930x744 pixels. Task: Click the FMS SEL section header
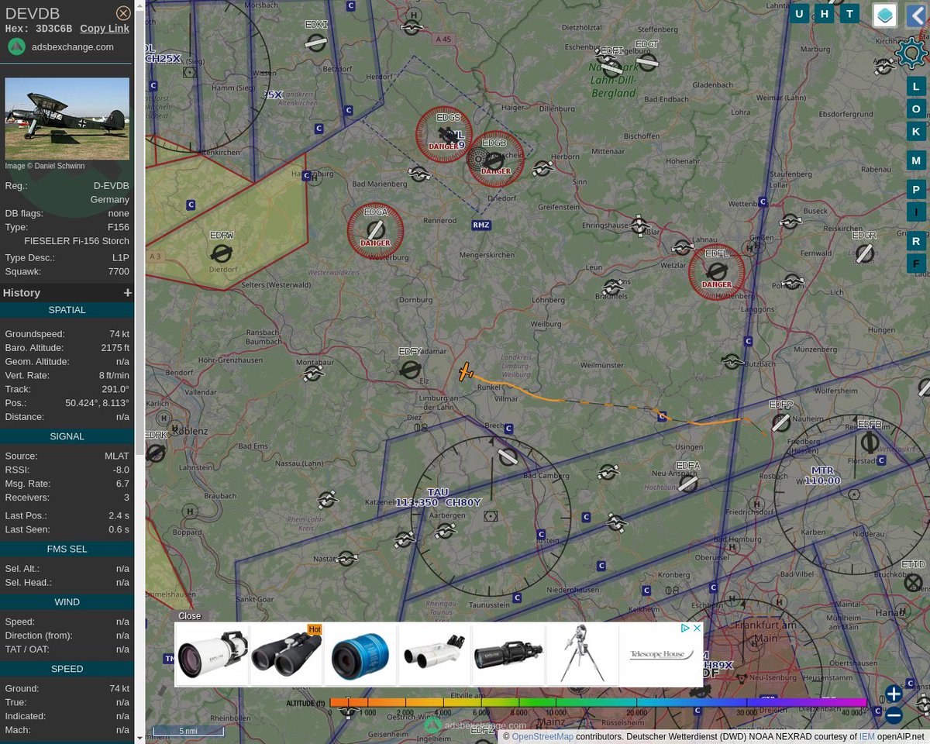[67, 549]
